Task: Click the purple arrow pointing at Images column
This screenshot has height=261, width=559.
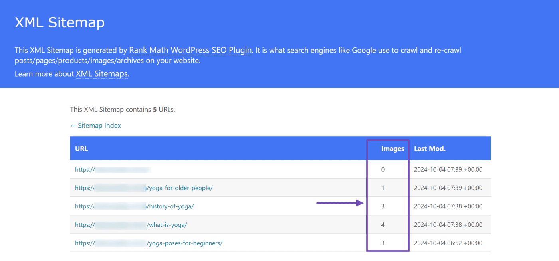Action: 340,203
